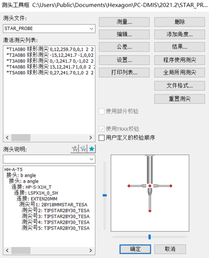Click the star probe preview image

(150, 193)
